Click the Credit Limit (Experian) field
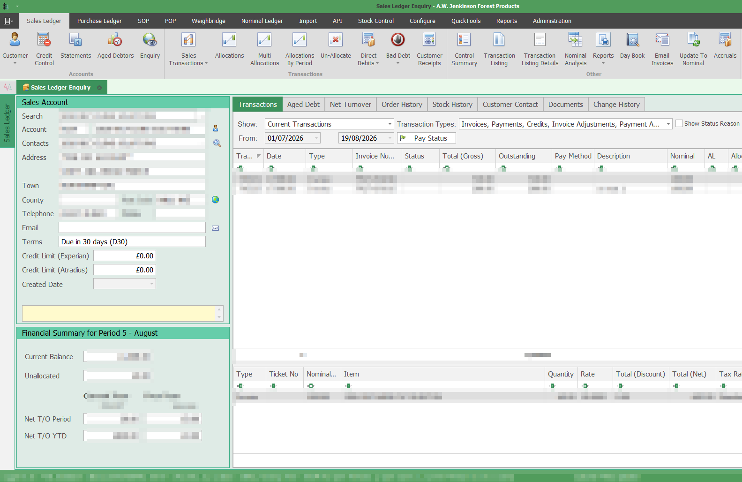 click(124, 256)
